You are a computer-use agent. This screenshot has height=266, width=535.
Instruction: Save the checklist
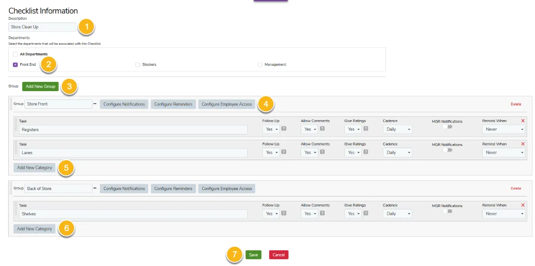click(253, 255)
